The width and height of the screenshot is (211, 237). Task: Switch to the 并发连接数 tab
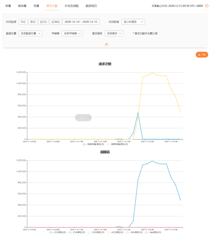click(72, 6)
